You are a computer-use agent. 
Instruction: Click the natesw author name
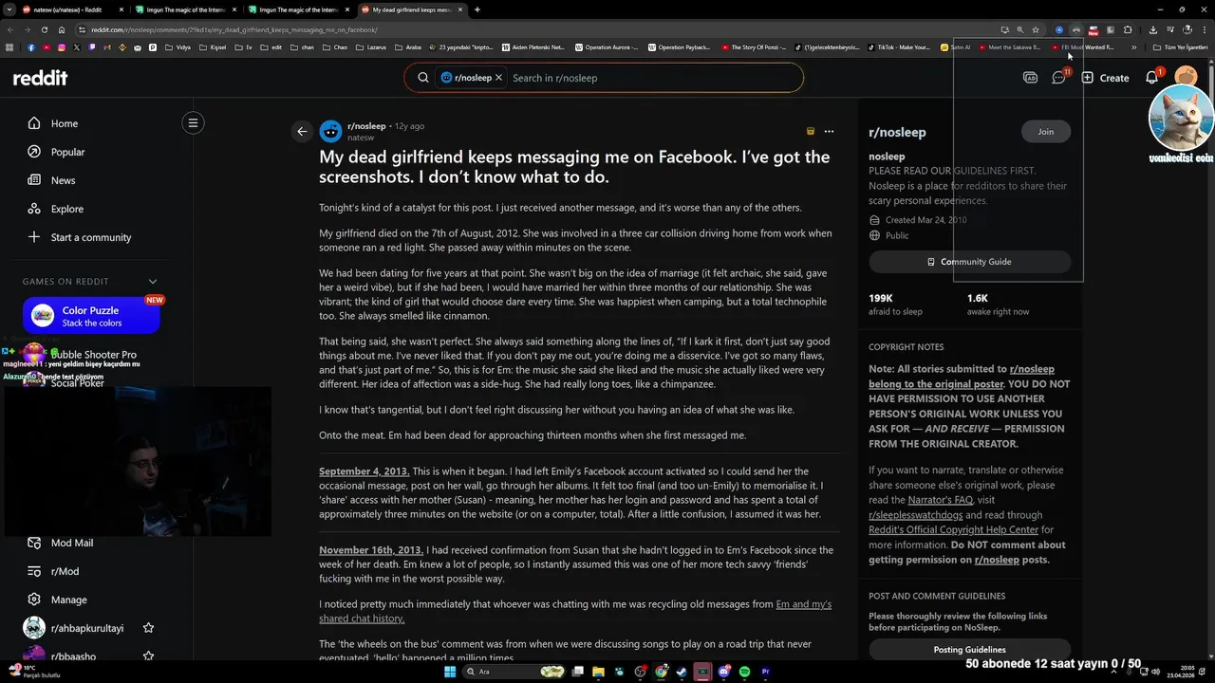(361, 138)
